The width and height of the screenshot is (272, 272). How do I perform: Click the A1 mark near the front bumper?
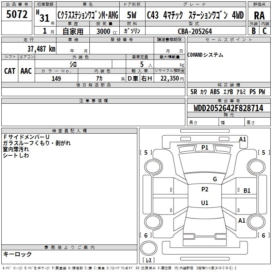coord(242,139)
